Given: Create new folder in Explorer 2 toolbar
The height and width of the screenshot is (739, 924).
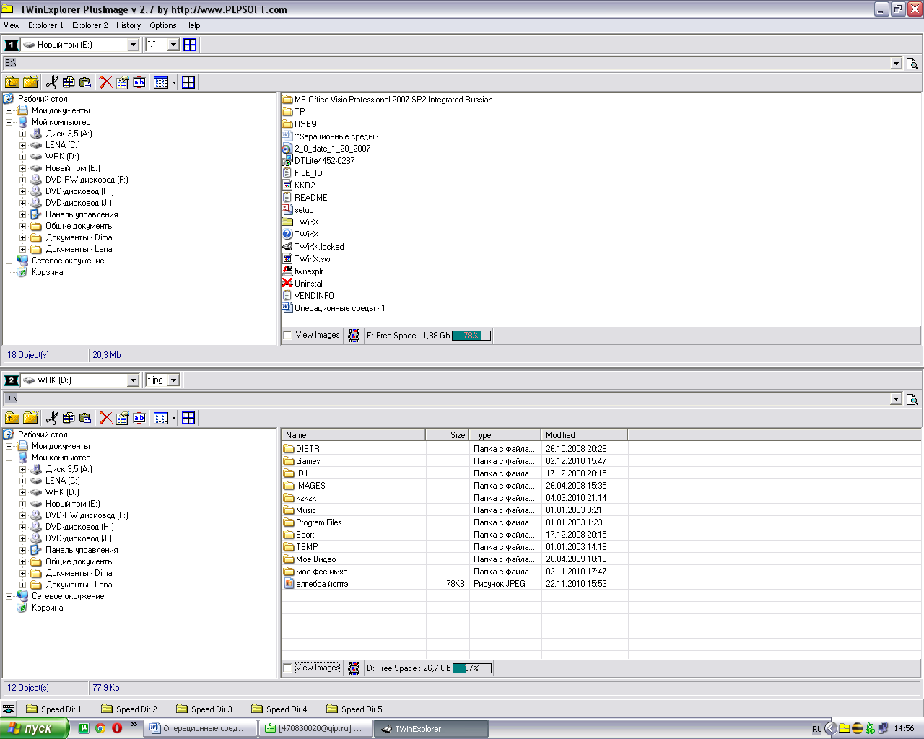Looking at the screenshot, I should 31,418.
